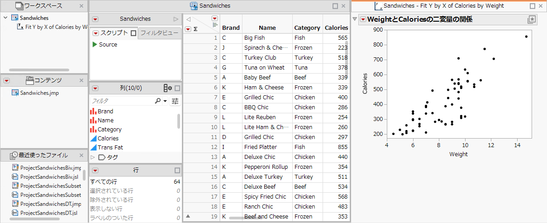This screenshot has width=547, height=223.
Task: Click the ワークスペース panel windows icon
Action: pos(19,6)
